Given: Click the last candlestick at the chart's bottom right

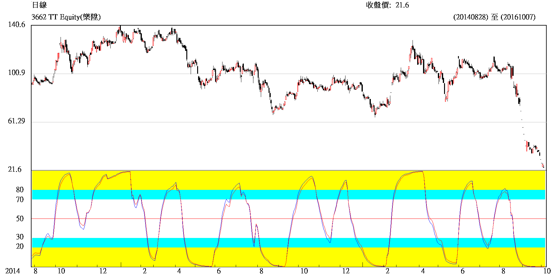Looking at the screenshot, I should [543, 166].
